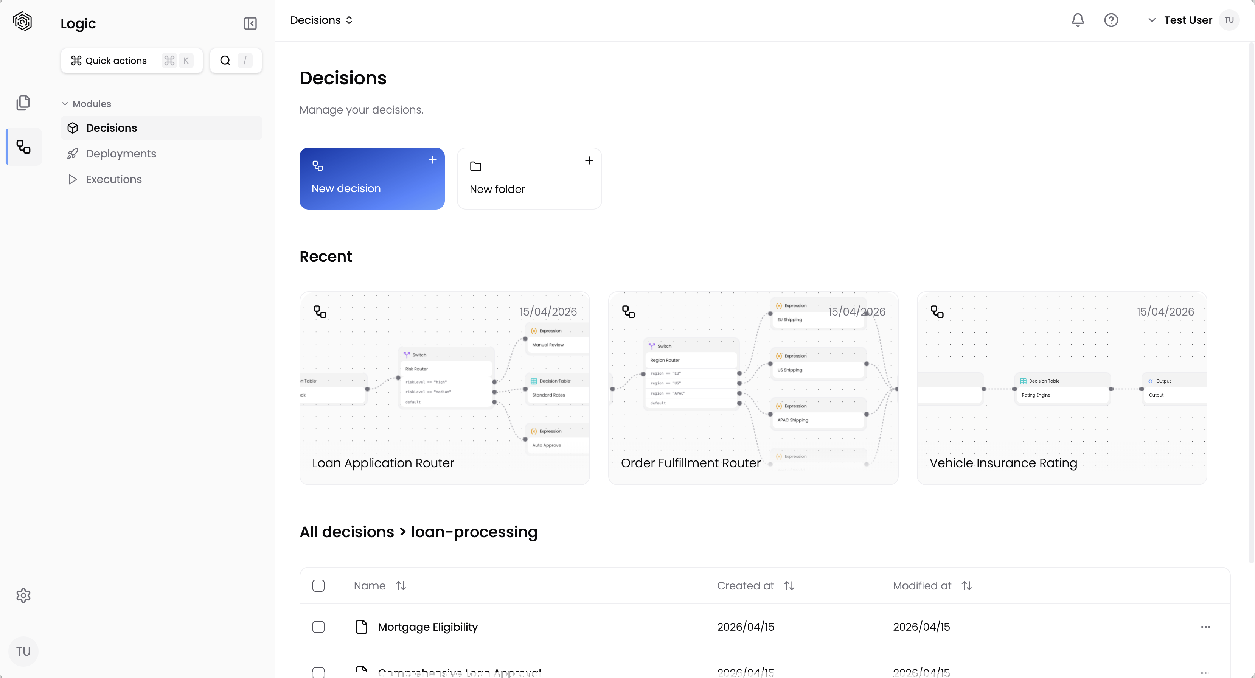Open settings gear in left rail
Image resolution: width=1255 pixels, height=678 pixels.
tap(23, 595)
